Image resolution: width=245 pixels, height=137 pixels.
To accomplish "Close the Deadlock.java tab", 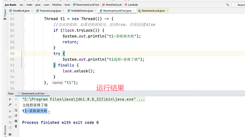I will [x=32, y=10].
